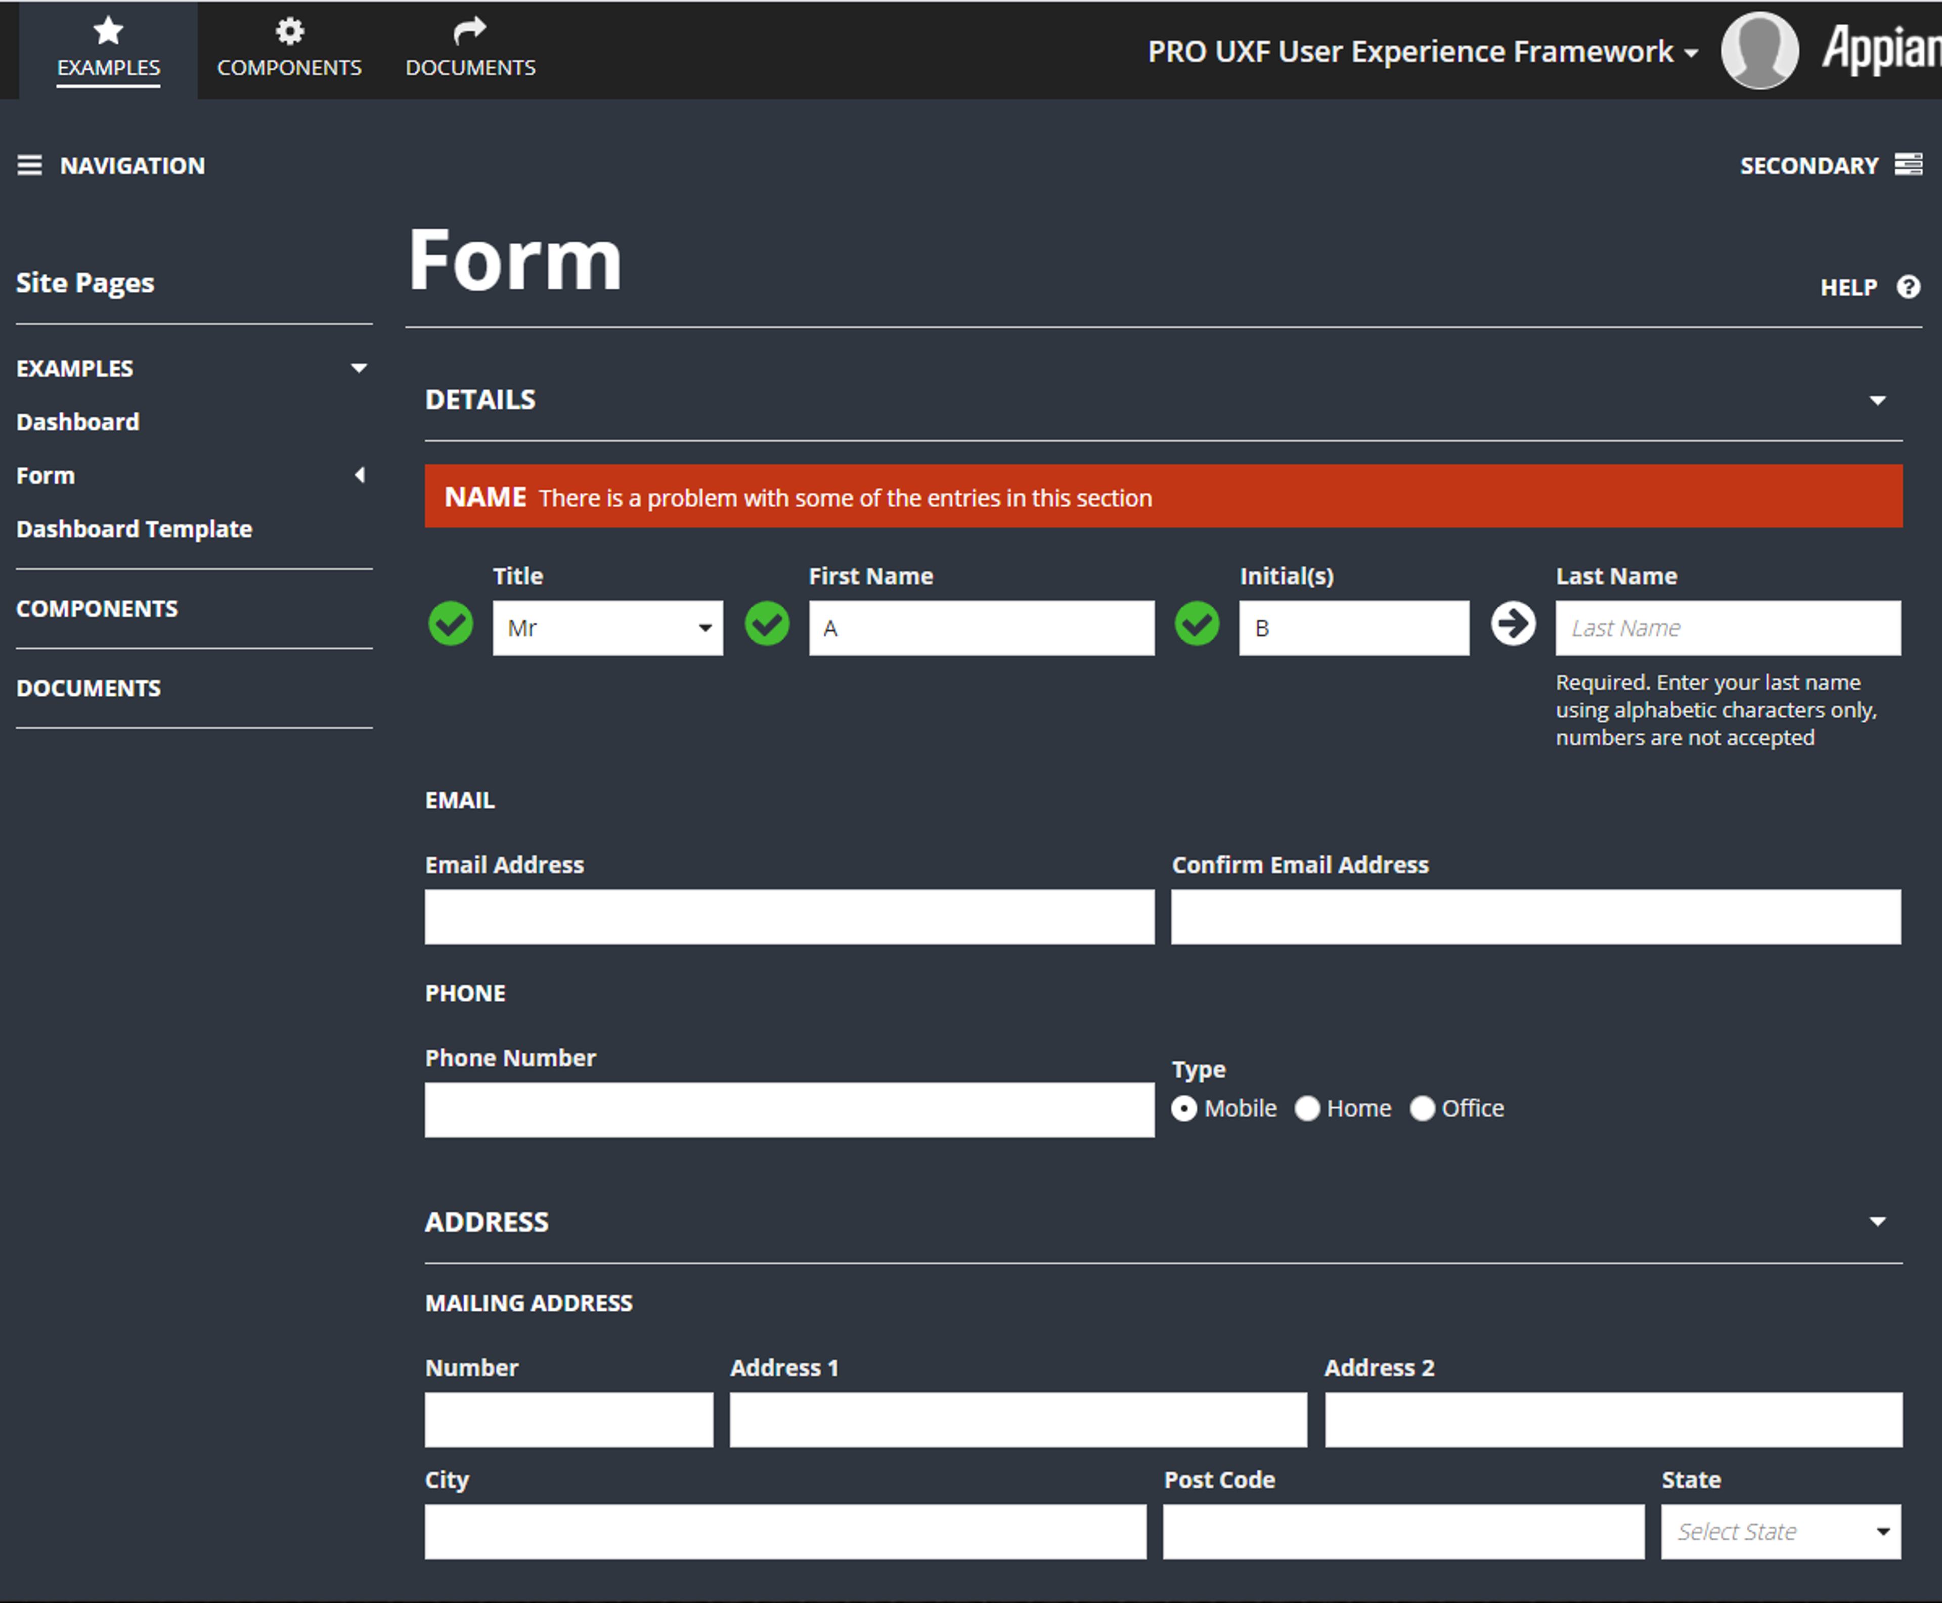Click the Address section heading
This screenshot has width=1942, height=1603.
[487, 1222]
